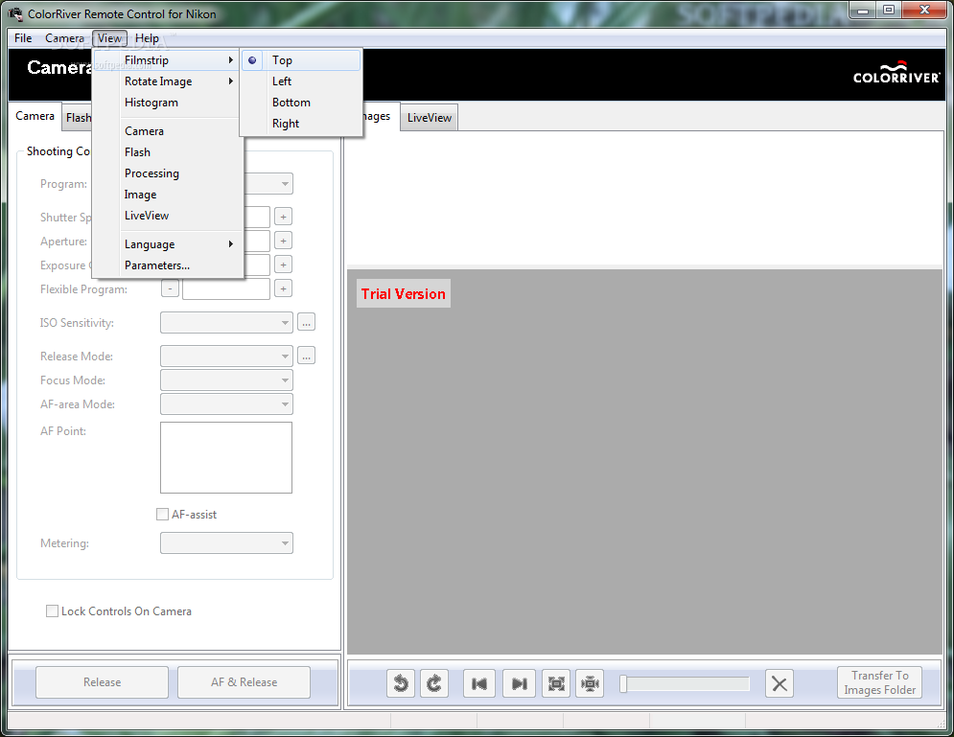Viewport: 954px width, 737px height.
Task: Increase Shutter Speed with plus button
Action: (283, 217)
